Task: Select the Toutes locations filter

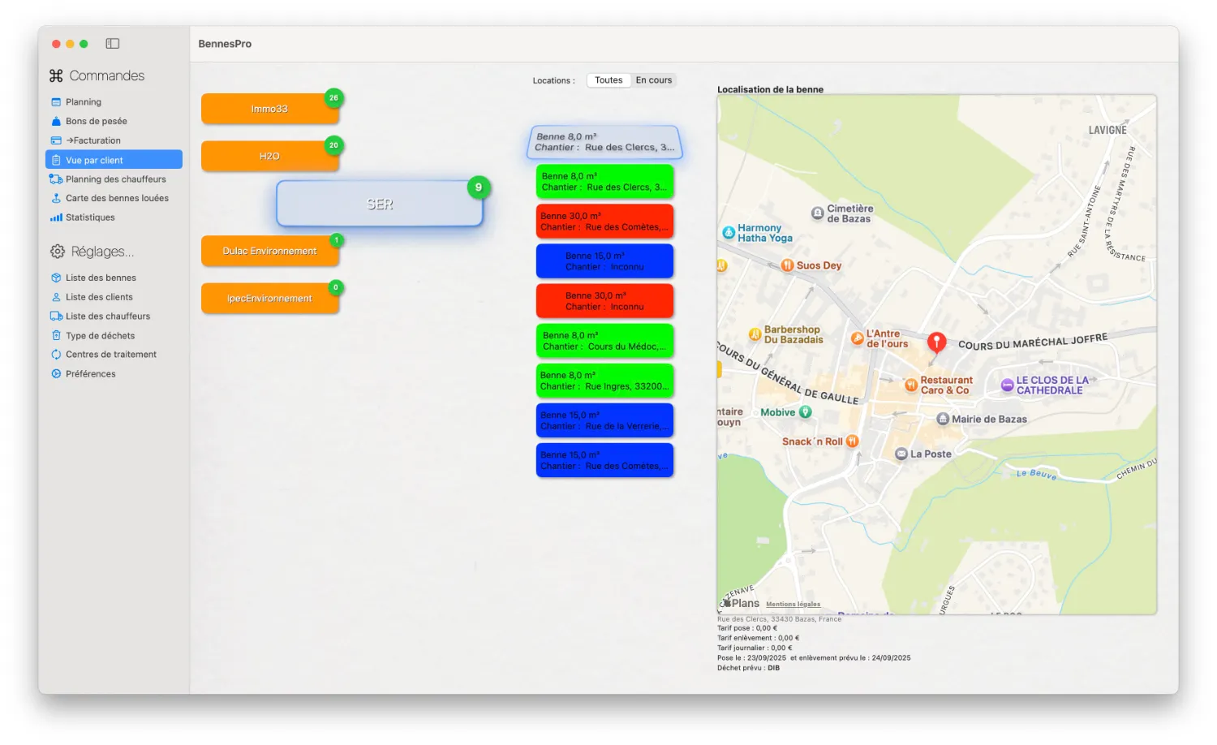Action: 608,80
